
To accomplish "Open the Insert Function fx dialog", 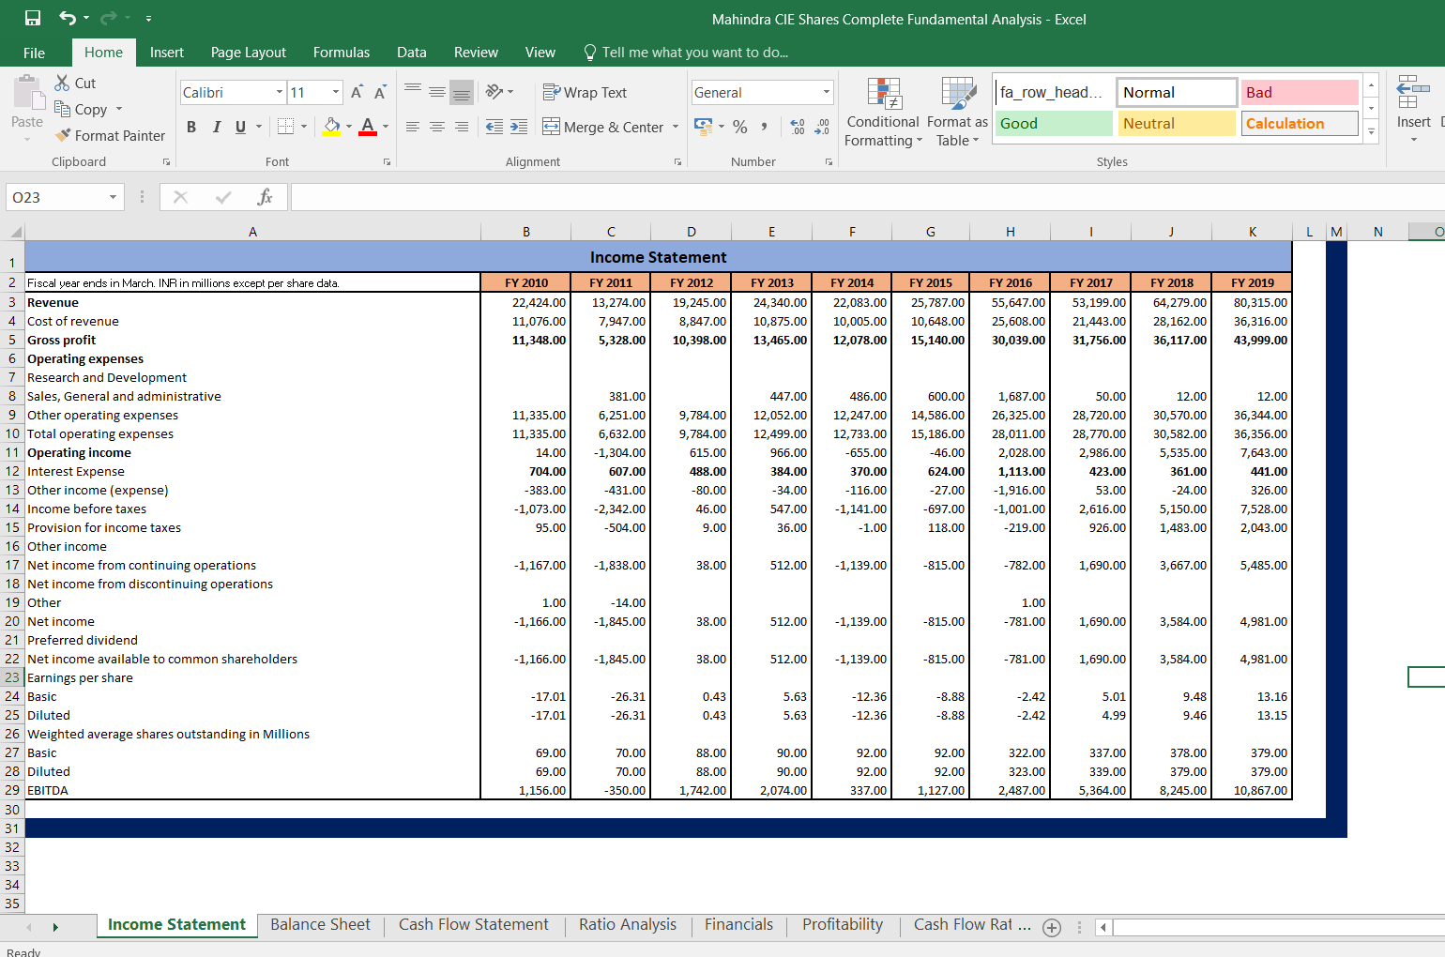I will tap(265, 197).
